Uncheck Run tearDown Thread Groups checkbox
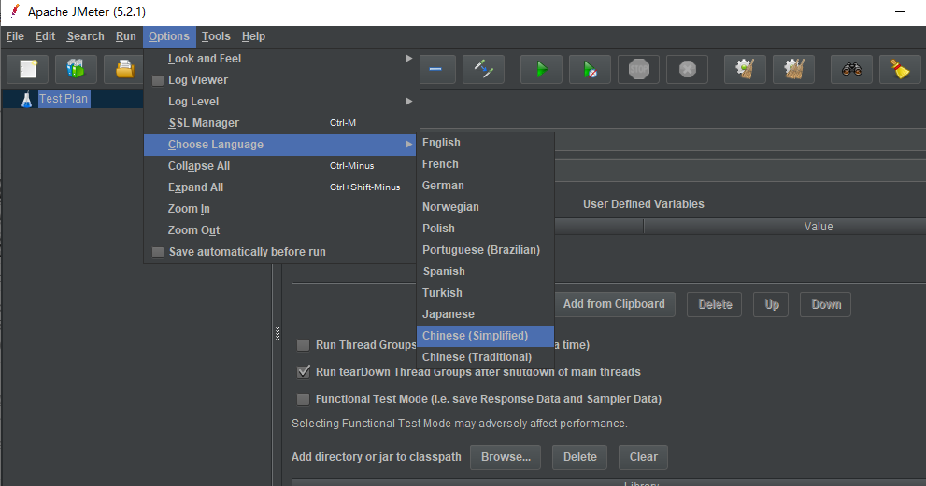The width and height of the screenshot is (926, 486). click(303, 372)
